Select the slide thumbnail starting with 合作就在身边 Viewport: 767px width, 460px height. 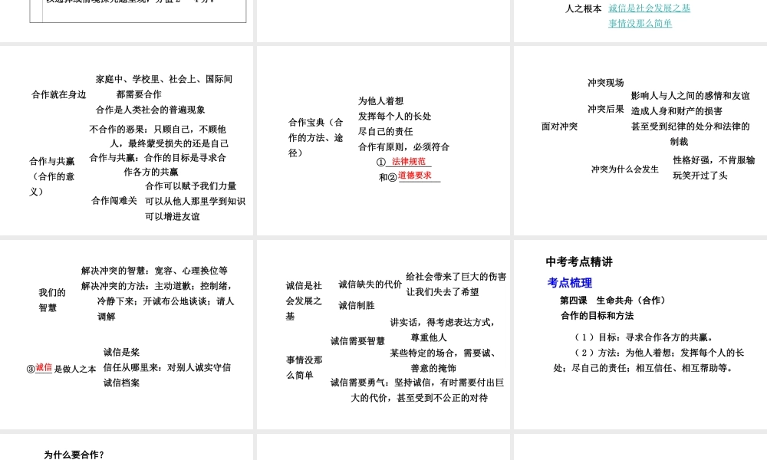(x=127, y=141)
